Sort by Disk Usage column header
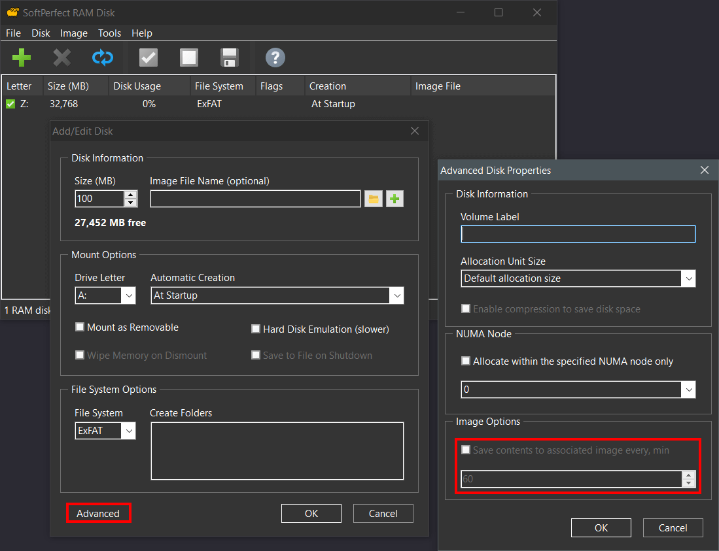Viewport: 719px width, 551px height. pyautogui.click(x=150, y=86)
